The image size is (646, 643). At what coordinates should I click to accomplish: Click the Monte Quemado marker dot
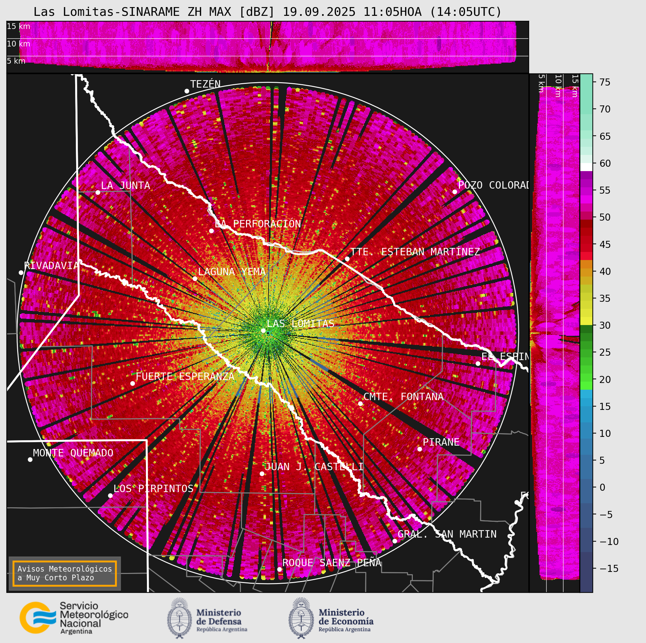tap(30, 459)
